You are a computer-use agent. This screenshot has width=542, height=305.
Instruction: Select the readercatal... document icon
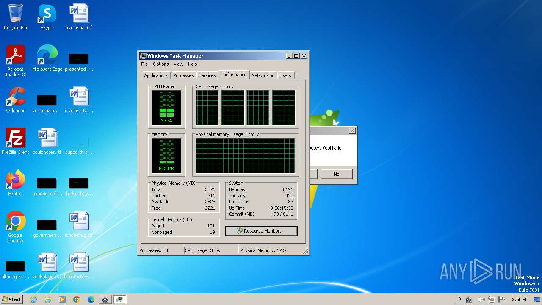click(x=79, y=100)
